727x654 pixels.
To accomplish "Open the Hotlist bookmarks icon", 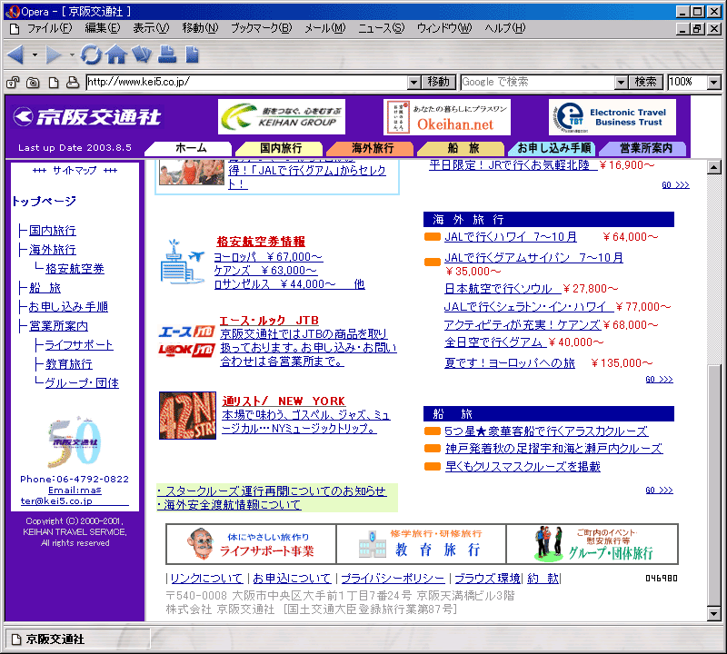I will click(142, 54).
